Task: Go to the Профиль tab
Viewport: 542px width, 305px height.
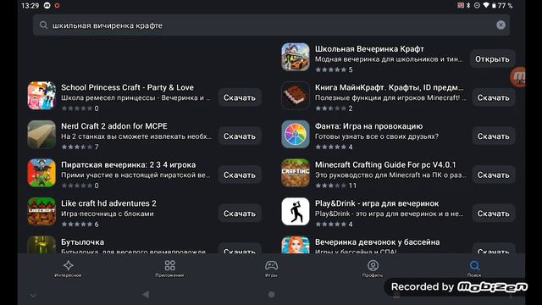Action: tap(373, 269)
